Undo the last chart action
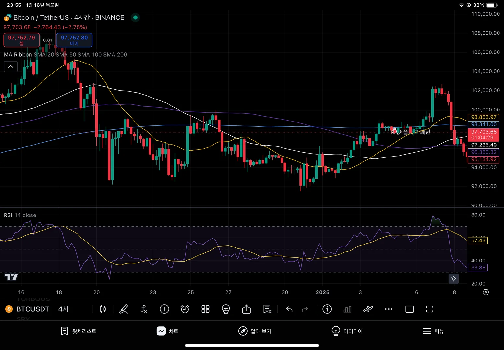The height and width of the screenshot is (350, 504). 289,309
